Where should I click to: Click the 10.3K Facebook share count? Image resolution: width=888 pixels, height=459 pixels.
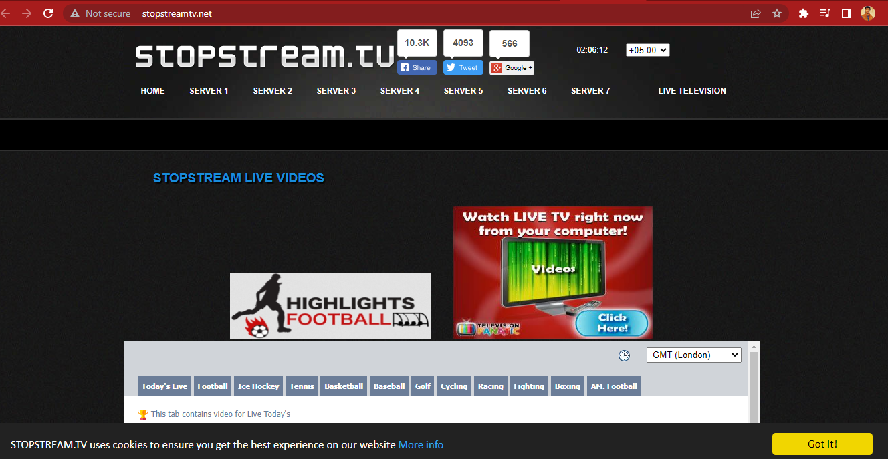pos(417,43)
